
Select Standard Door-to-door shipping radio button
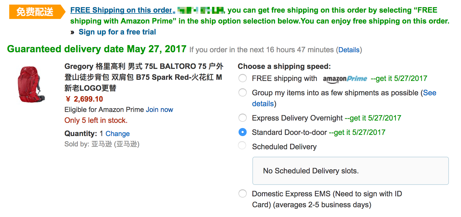tap(243, 132)
